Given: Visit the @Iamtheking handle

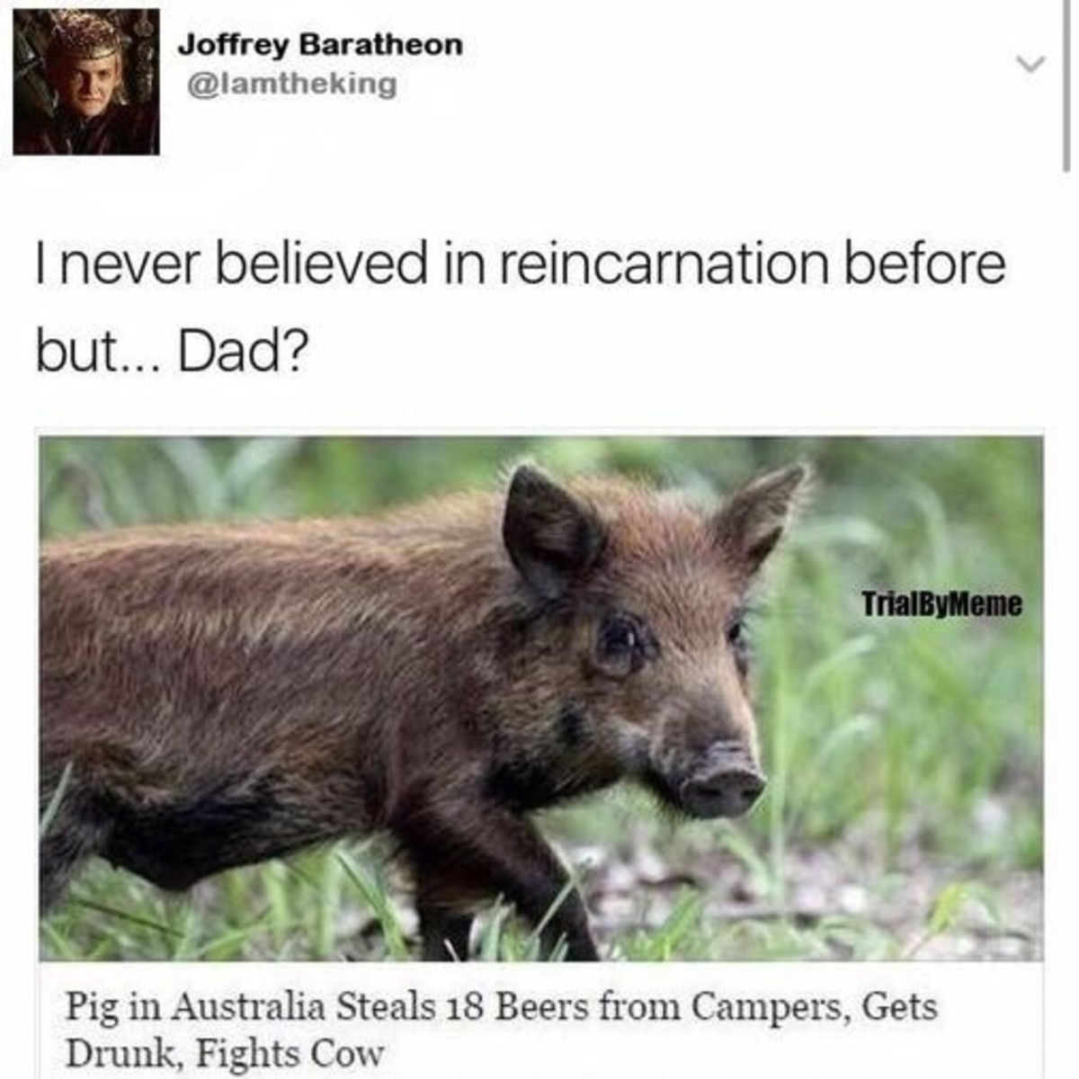Looking at the screenshot, I should tap(287, 84).
